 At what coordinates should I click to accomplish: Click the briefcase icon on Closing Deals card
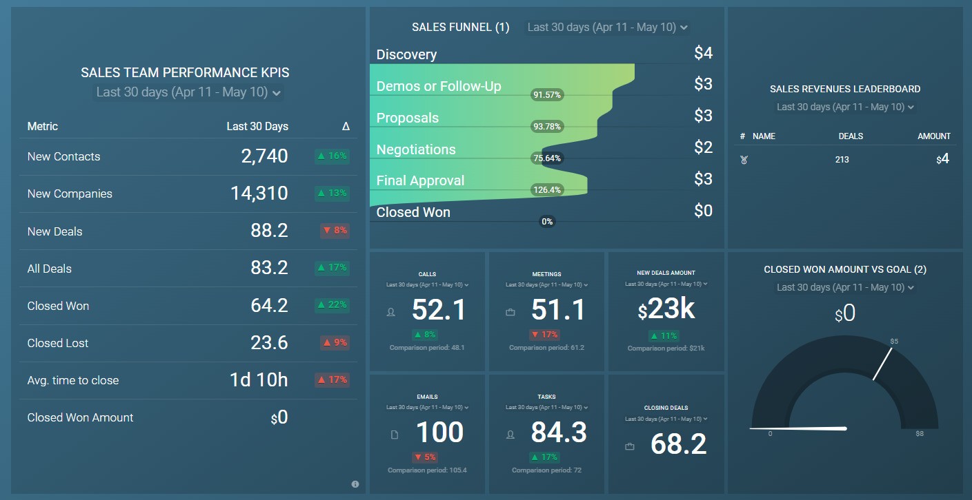coord(629,446)
